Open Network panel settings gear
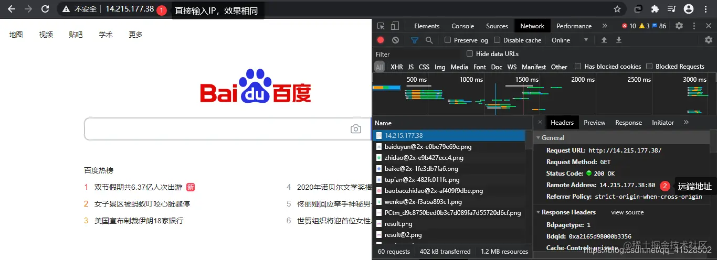 (x=708, y=40)
